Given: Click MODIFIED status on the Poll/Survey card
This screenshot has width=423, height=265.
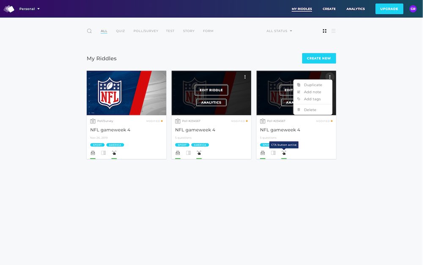Looking at the screenshot, I should [154, 121].
